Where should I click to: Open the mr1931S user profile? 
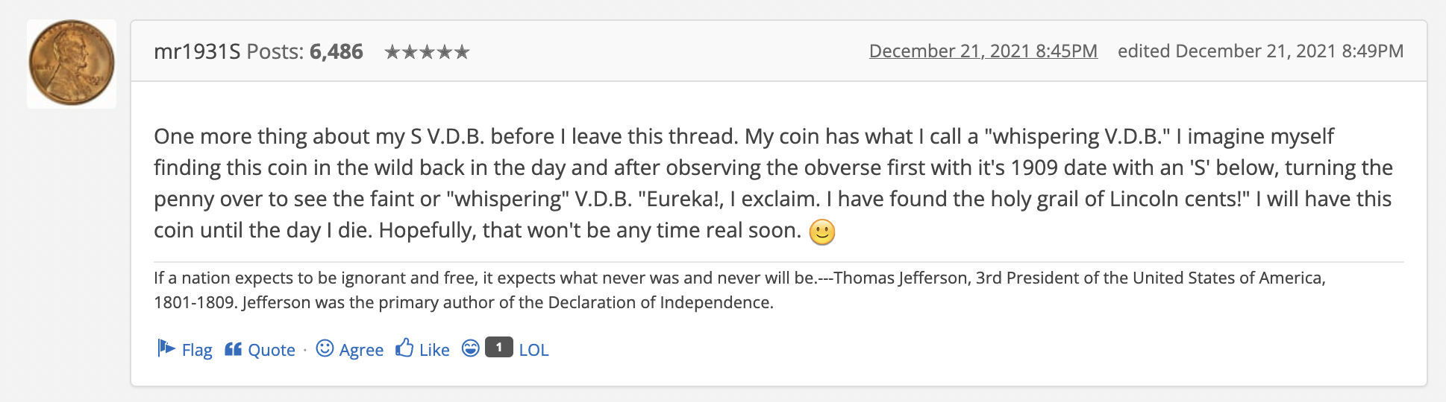click(197, 51)
